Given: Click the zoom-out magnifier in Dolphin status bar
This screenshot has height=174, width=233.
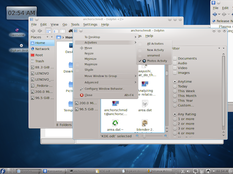Looking at the screenshot, I should pyautogui.click(x=137, y=136).
